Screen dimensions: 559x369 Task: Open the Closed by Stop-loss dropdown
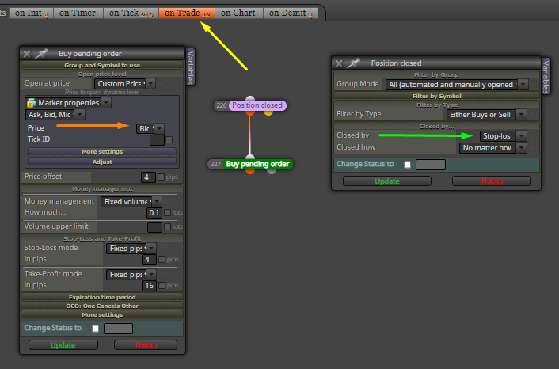pyautogui.click(x=503, y=136)
